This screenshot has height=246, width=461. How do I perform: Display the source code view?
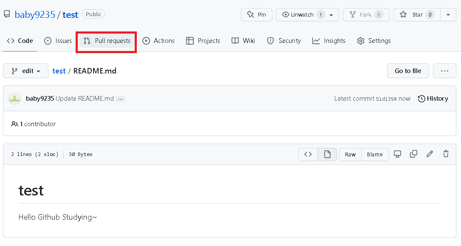[x=308, y=154]
